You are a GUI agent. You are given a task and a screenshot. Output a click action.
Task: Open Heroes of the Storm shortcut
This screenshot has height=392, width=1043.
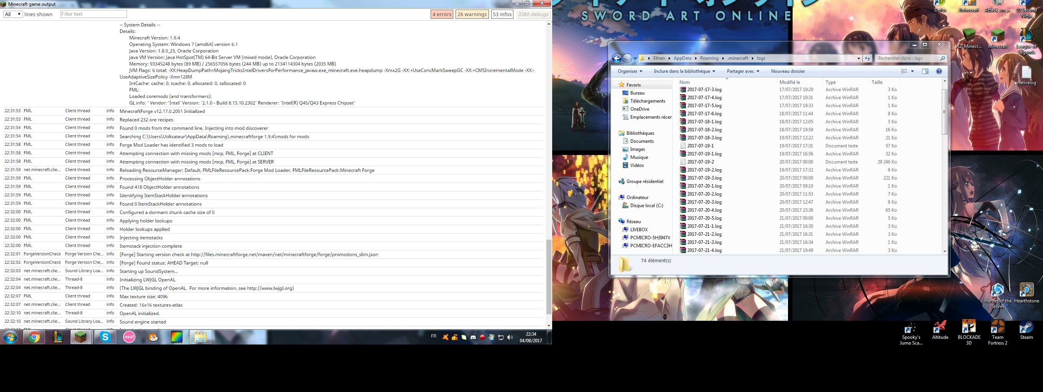pos(998,296)
